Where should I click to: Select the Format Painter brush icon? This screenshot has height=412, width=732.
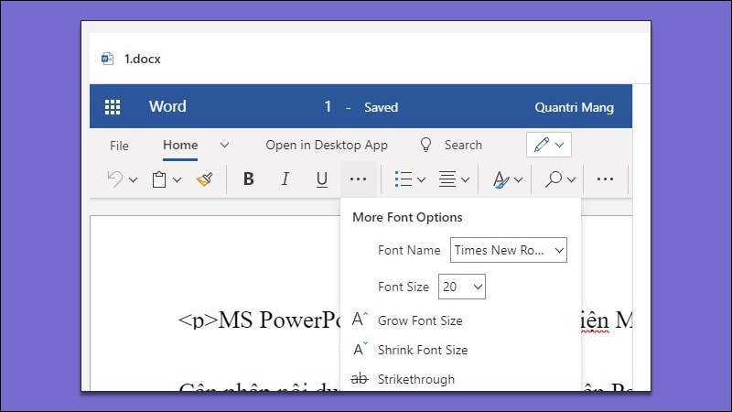pos(204,179)
